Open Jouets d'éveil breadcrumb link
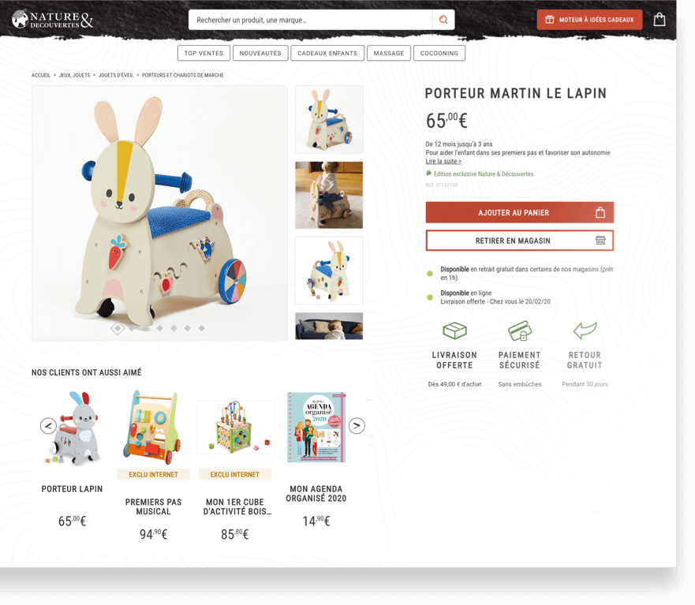The image size is (695, 605). pos(116,76)
